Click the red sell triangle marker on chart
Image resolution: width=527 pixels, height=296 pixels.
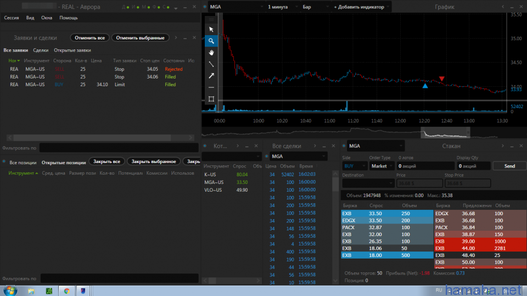click(x=441, y=79)
